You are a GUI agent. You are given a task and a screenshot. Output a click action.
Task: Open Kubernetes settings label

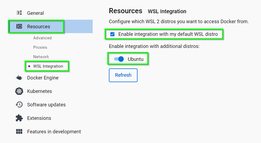(39, 91)
